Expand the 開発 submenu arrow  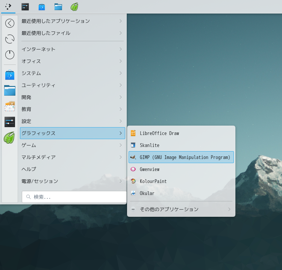pyautogui.click(x=121, y=97)
